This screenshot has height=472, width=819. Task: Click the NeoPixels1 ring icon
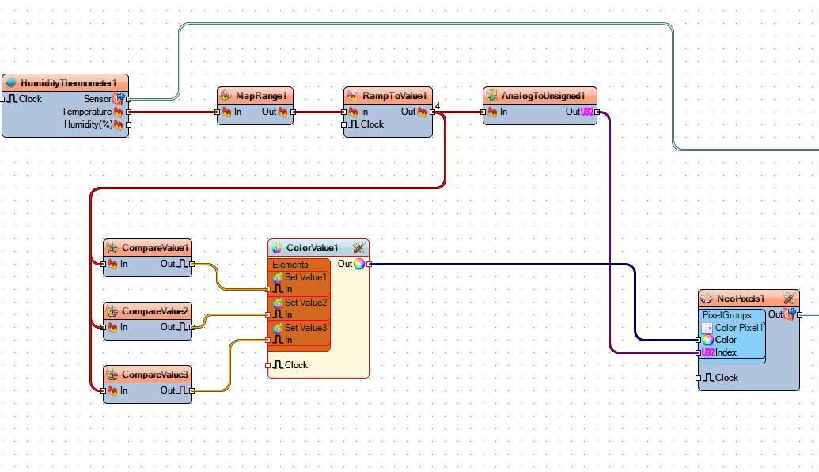pyautogui.click(x=706, y=299)
